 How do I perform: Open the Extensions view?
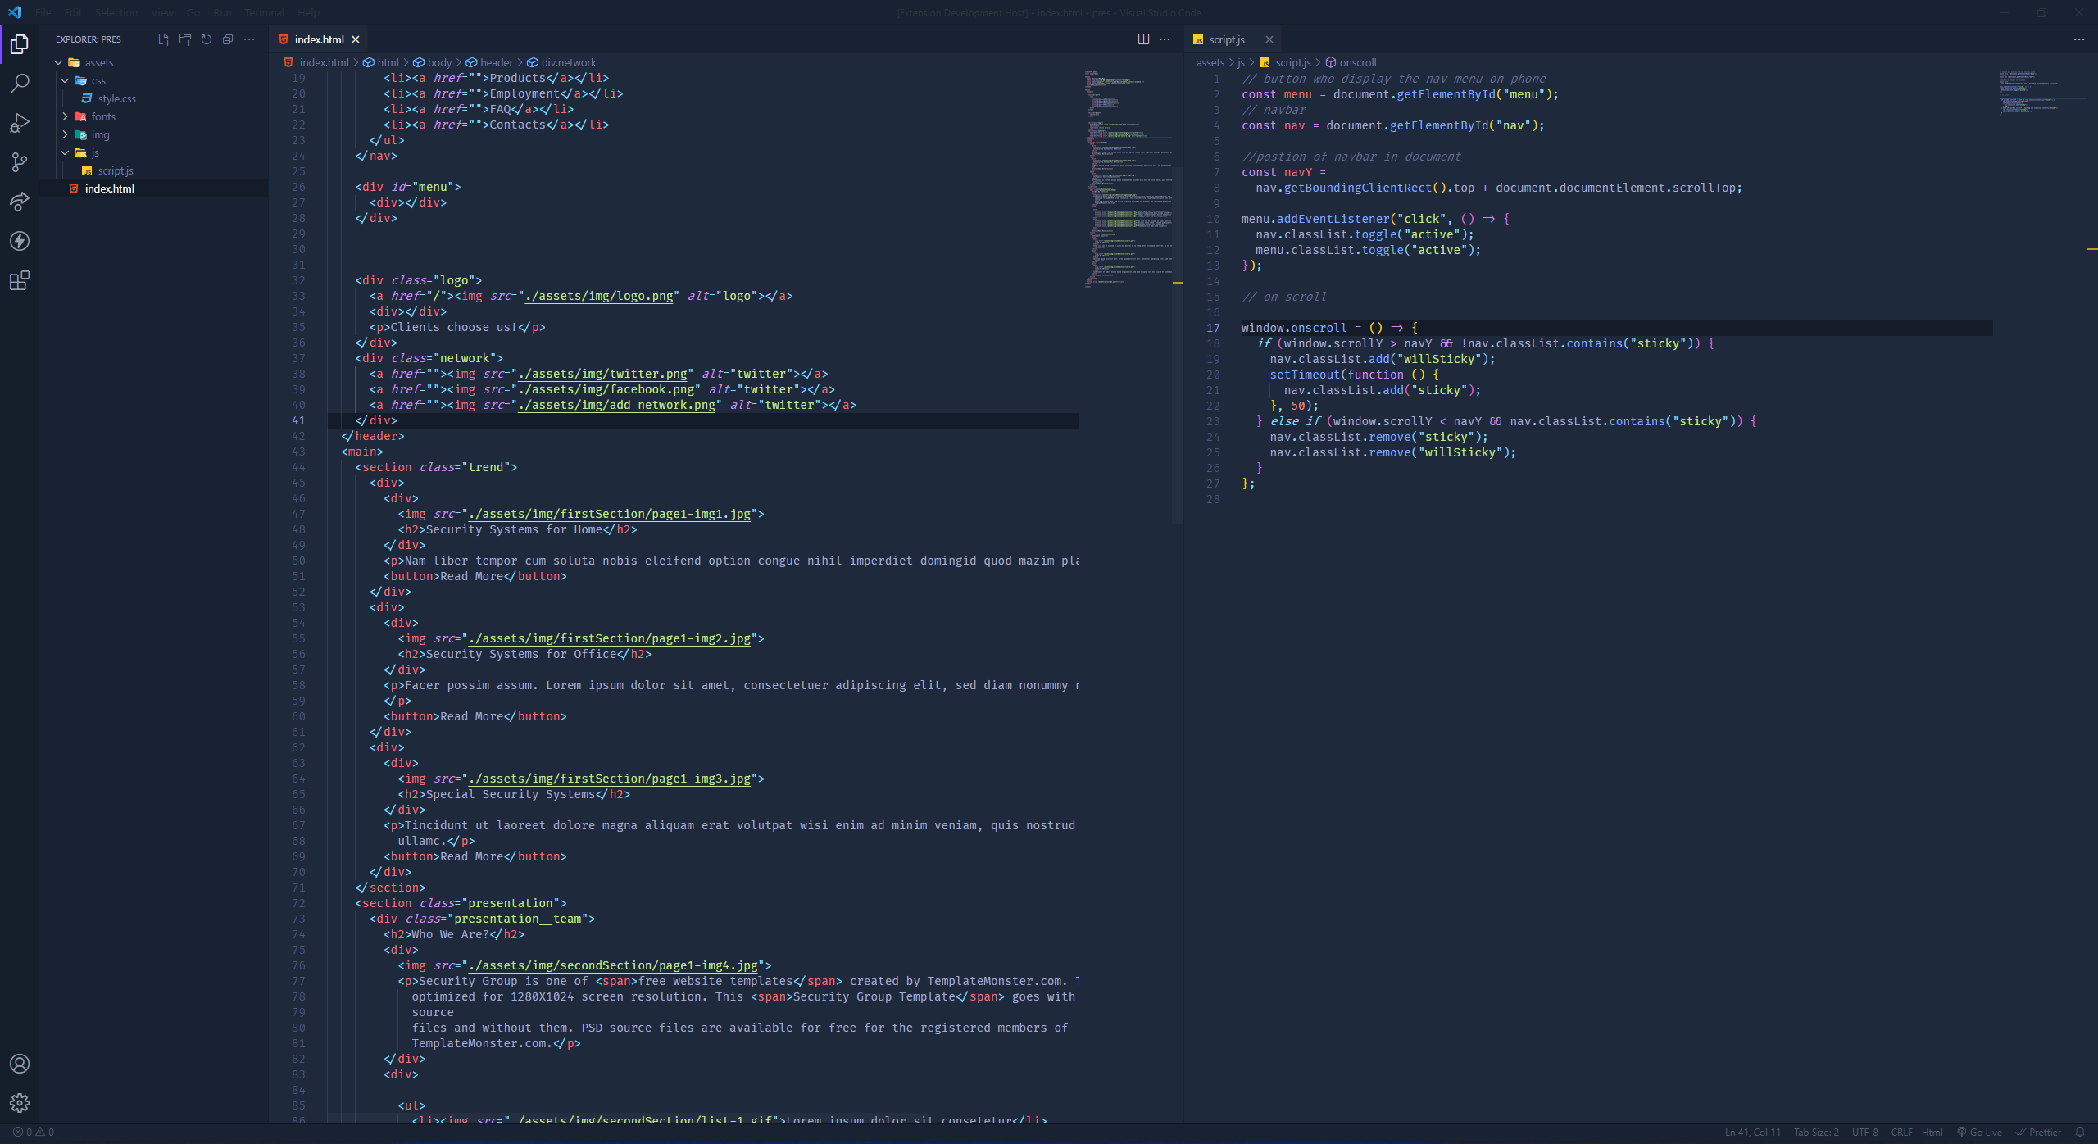tap(20, 281)
